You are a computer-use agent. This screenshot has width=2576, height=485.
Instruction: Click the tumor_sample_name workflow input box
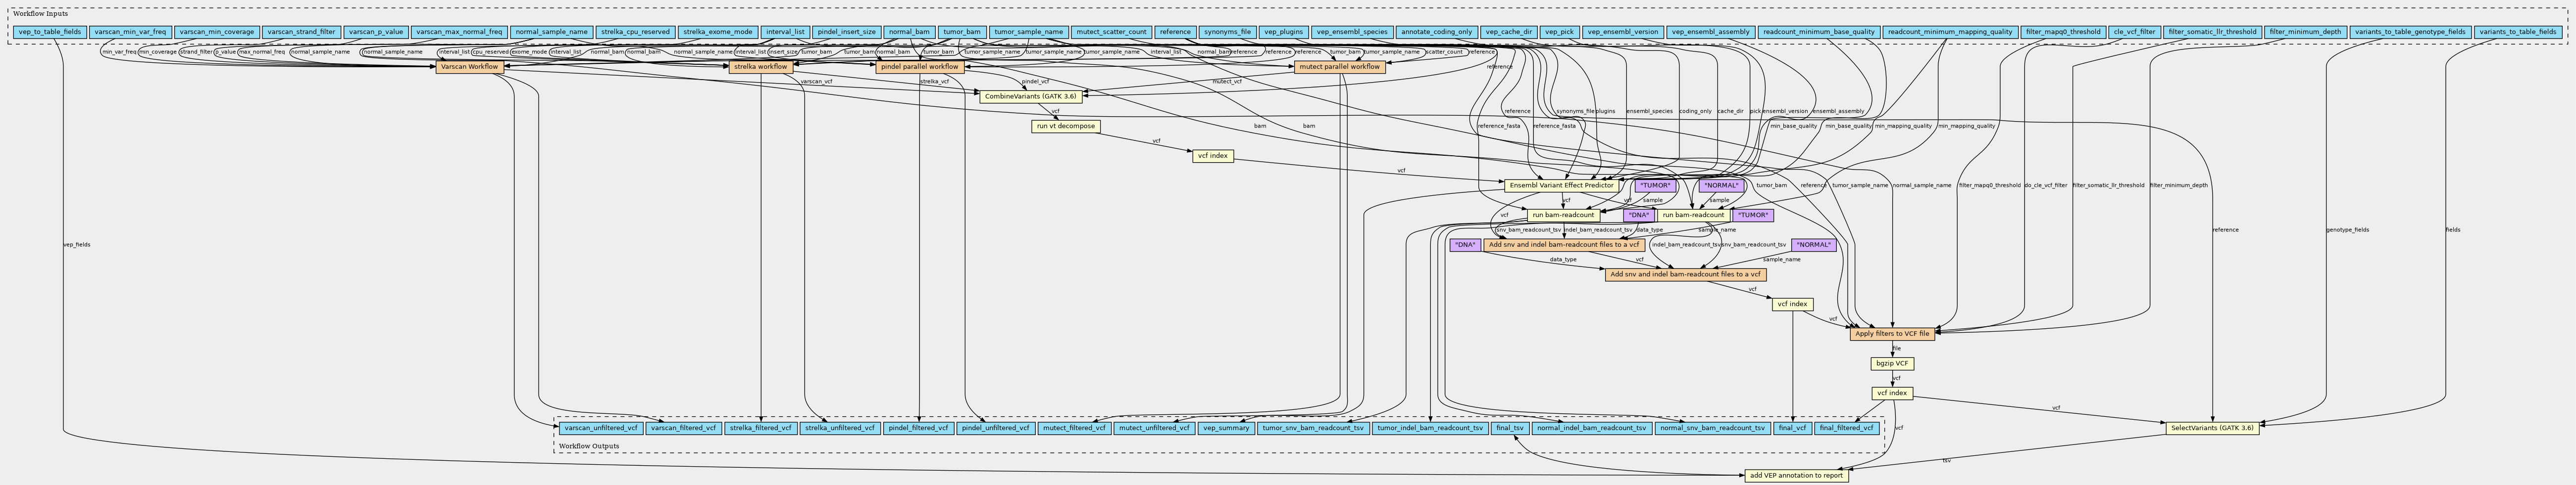1029,32
